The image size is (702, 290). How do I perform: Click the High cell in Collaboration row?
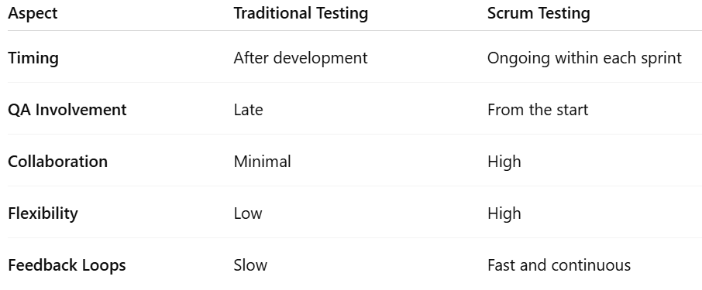(x=504, y=162)
